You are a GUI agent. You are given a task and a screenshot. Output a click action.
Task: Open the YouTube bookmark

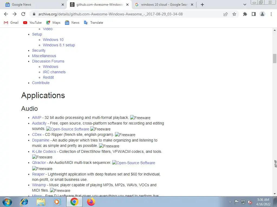click(32, 23)
